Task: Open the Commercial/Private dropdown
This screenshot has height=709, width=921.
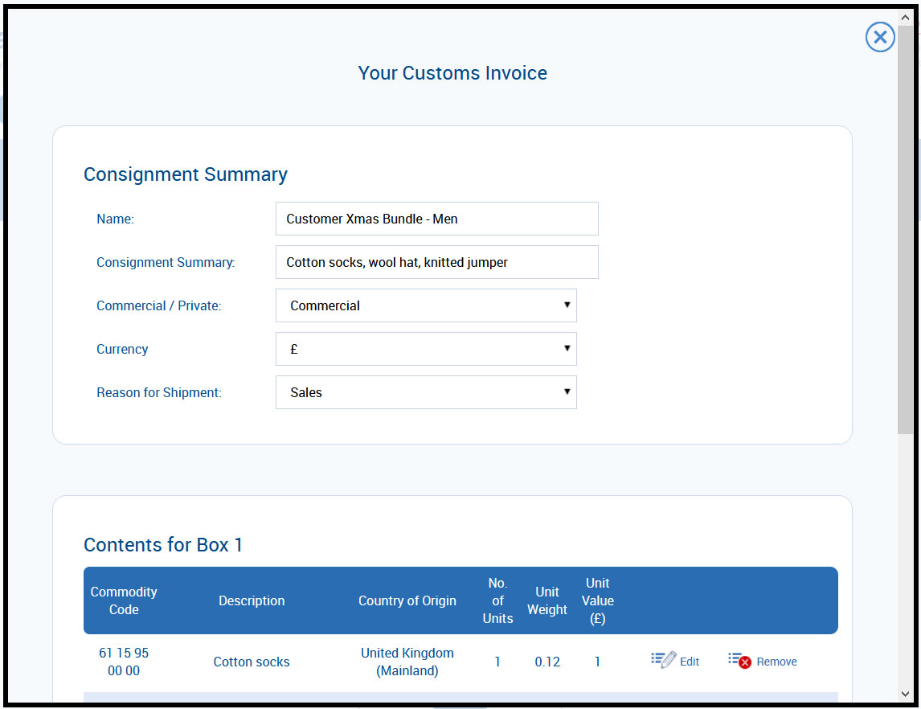Action: [426, 305]
